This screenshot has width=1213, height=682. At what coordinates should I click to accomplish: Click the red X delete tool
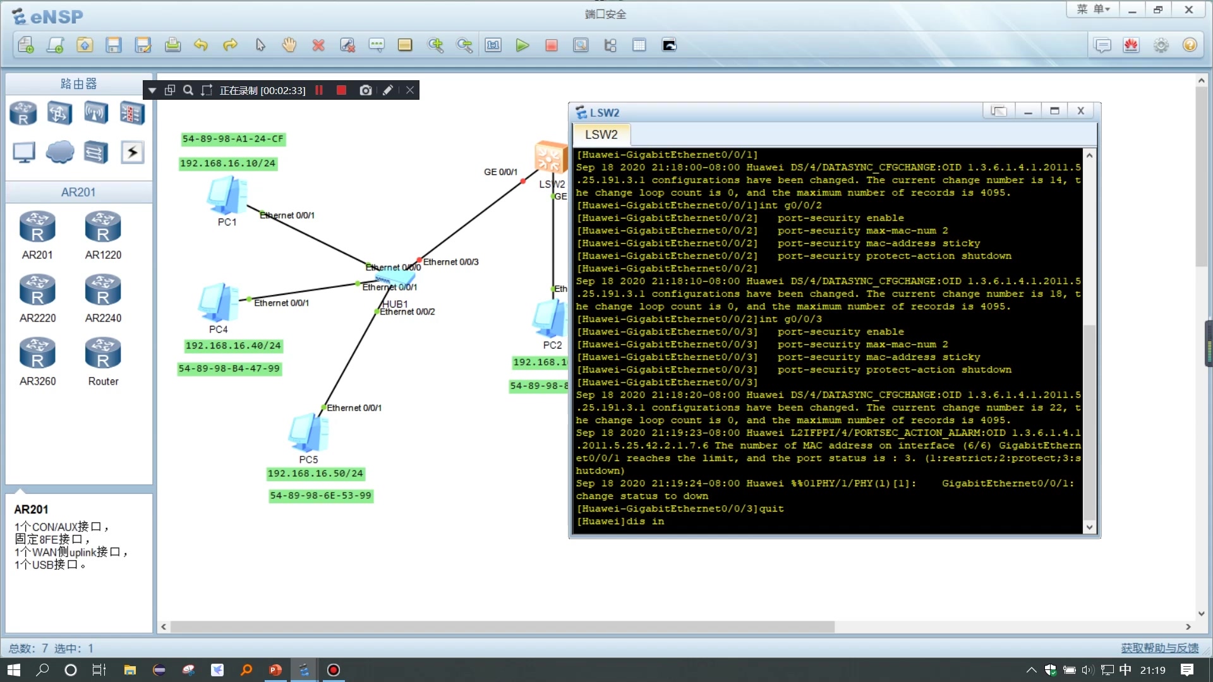pos(318,45)
